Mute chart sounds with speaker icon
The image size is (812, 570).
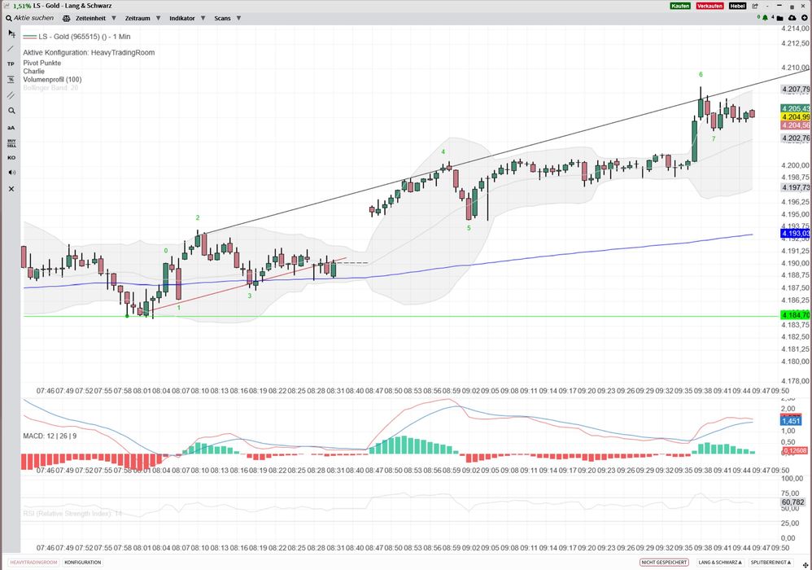(11, 173)
